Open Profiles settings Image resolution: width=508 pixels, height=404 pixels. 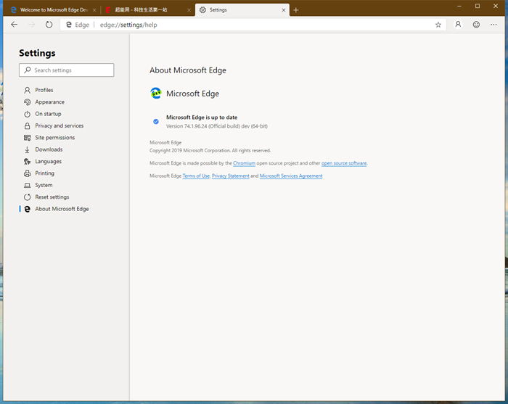coord(44,90)
